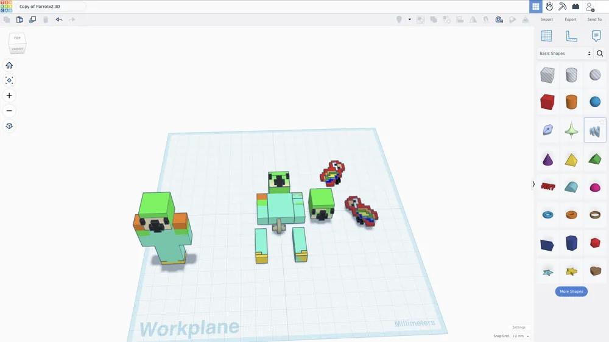
Task: Click the FRONT face of view cube
Action: click(17, 49)
